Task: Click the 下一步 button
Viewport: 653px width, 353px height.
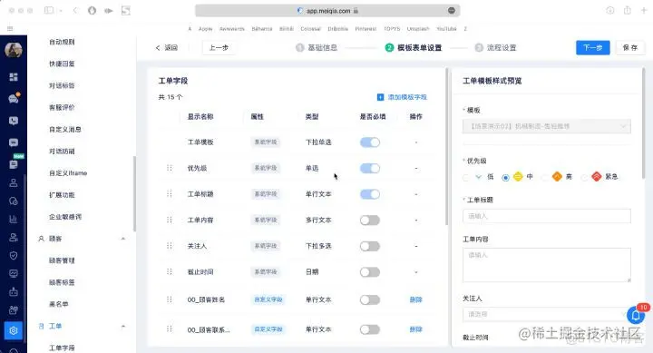Action: tap(592, 47)
